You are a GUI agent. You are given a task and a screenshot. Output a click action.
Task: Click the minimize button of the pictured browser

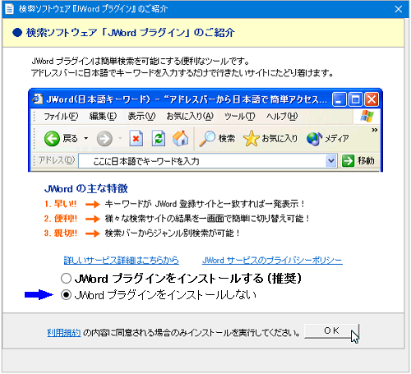point(339,99)
